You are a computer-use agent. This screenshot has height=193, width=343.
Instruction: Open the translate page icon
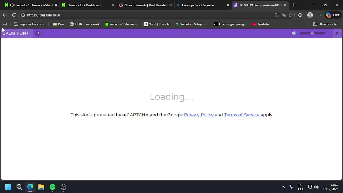coord(284,15)
